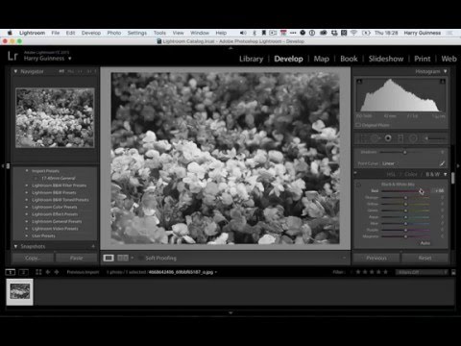Open the Apple menu
This screenshot has height=346, width=461.
10,33
